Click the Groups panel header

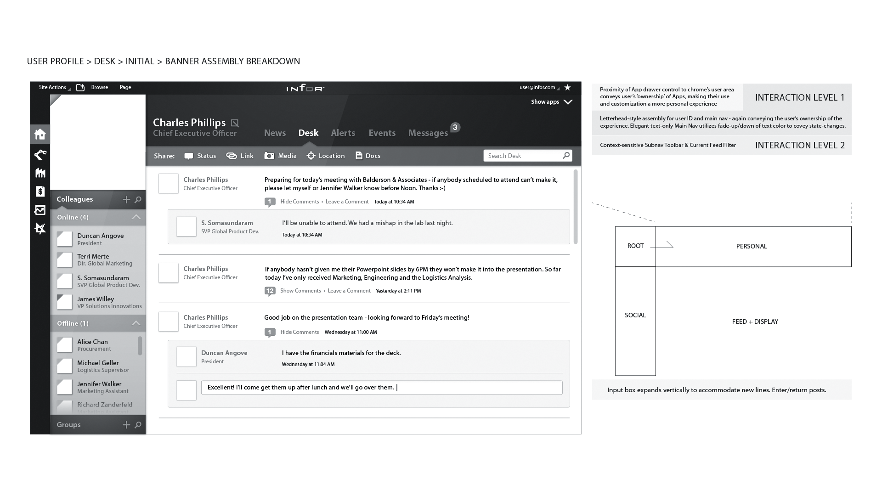coord(98,425)
